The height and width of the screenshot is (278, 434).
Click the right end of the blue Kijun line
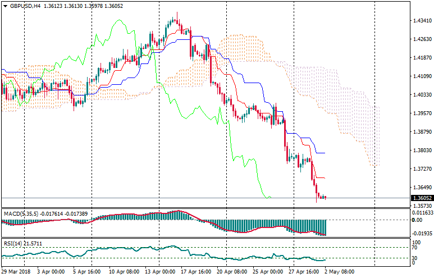325,153
